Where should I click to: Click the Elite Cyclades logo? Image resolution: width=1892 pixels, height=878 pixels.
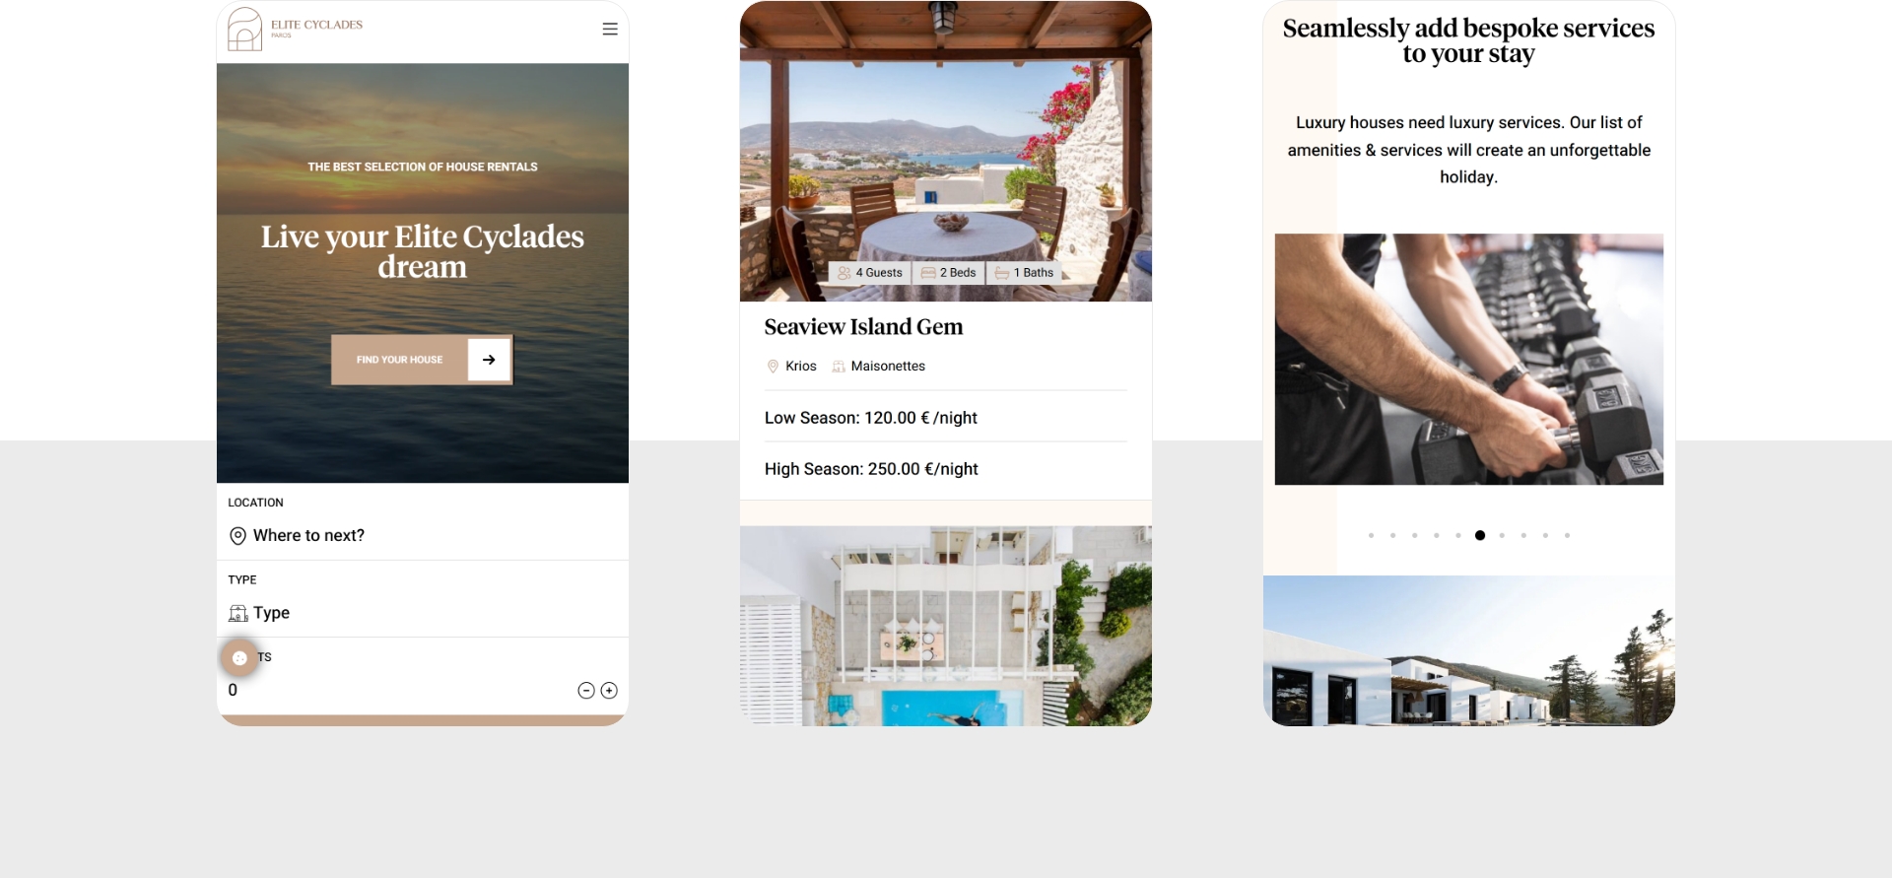point(295,29)
